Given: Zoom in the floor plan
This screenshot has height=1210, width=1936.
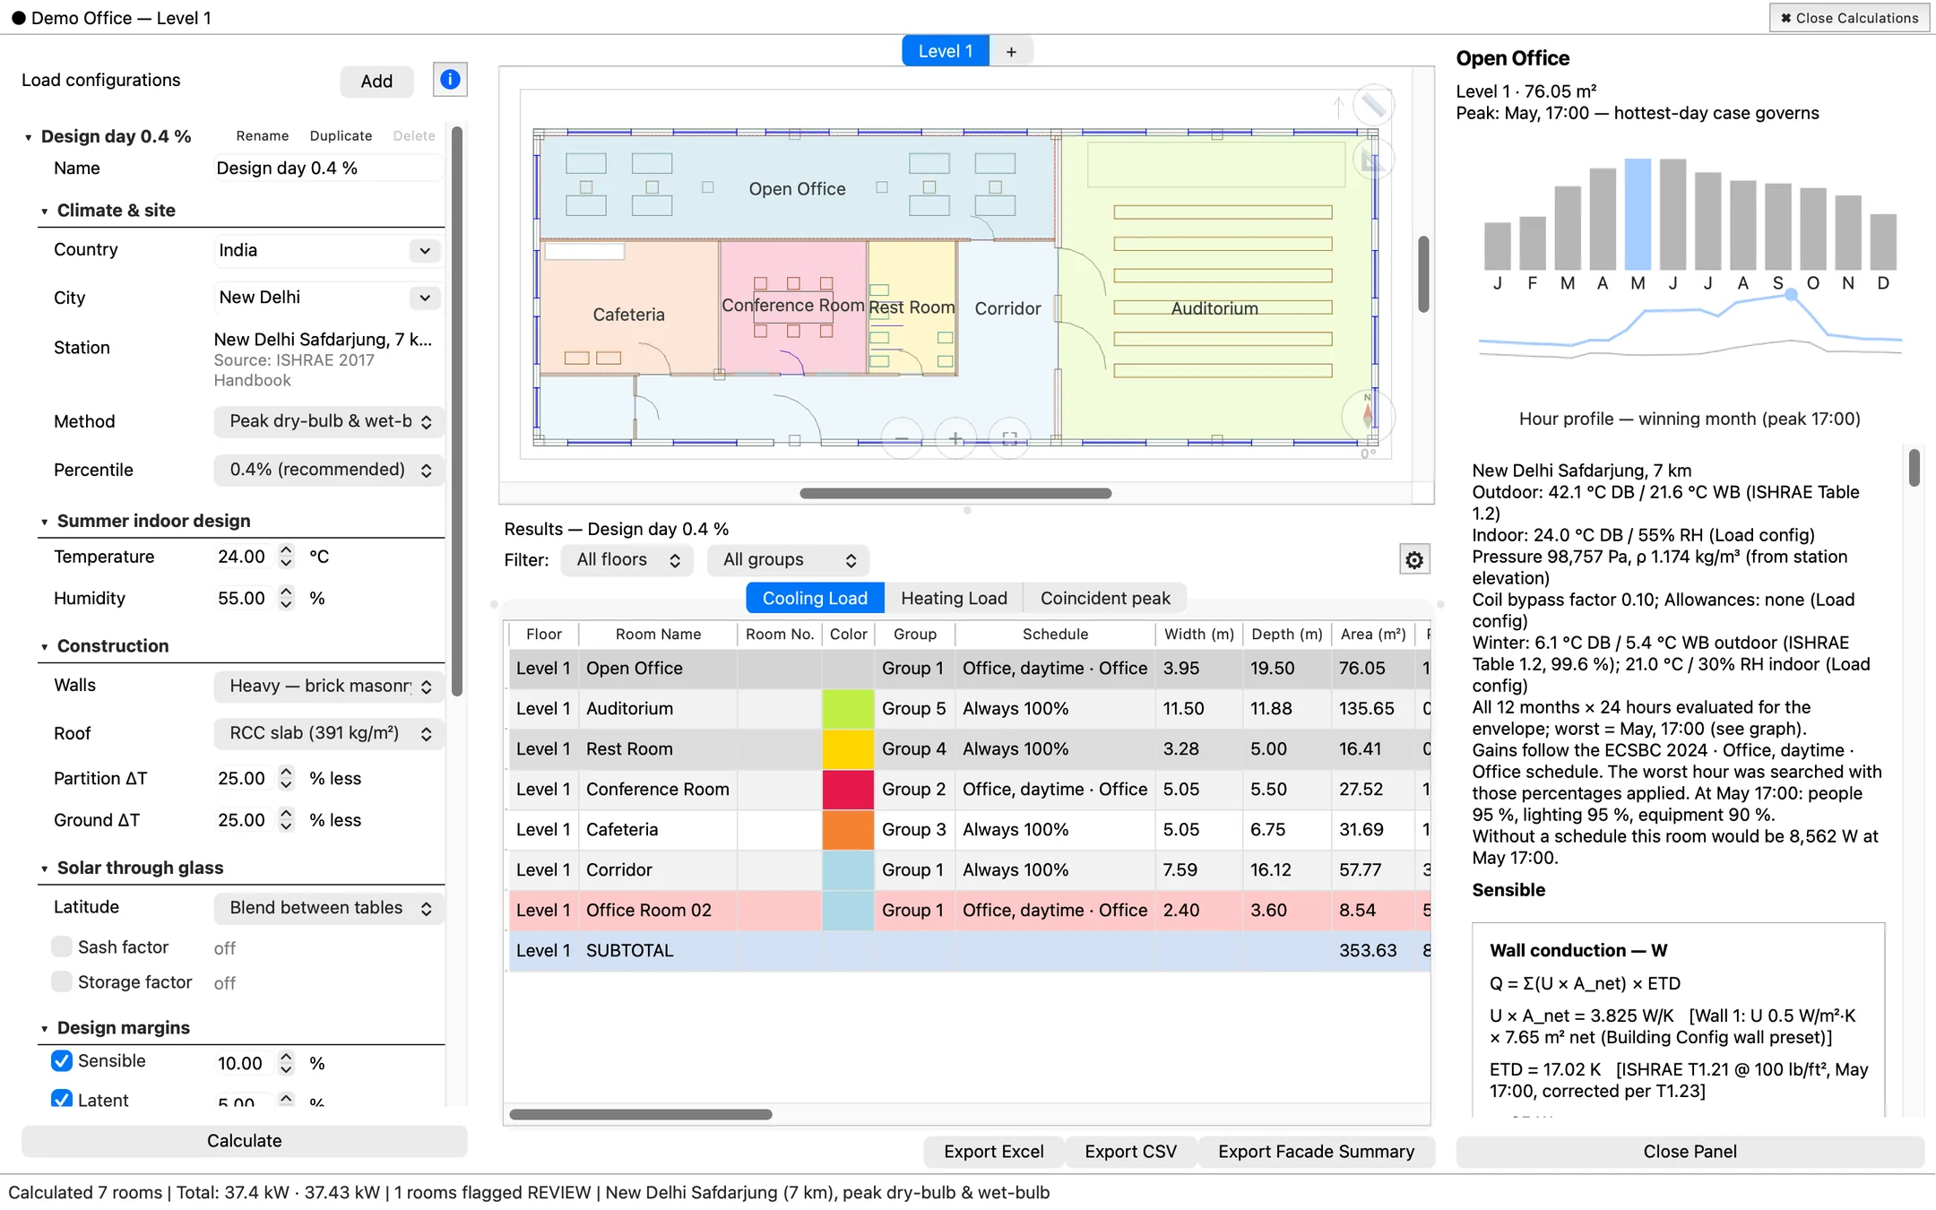Looking at the screenshot, I should click(956, 438).
